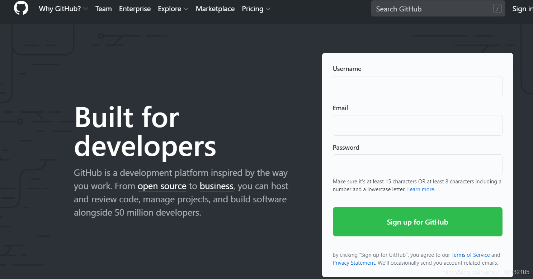This screenshot has height=279, width=533.
Task: Open the Privacy Statement link
Action: click(354, 263)
